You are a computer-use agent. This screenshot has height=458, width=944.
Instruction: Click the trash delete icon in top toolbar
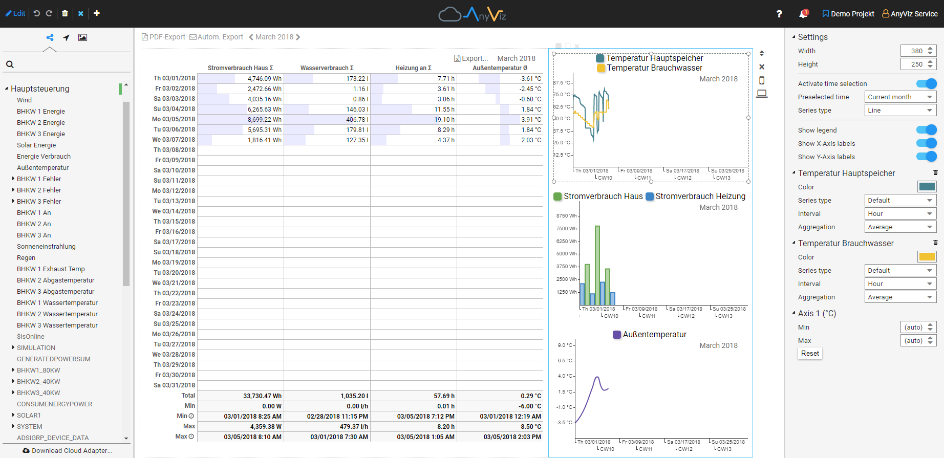tap(65, 13)
